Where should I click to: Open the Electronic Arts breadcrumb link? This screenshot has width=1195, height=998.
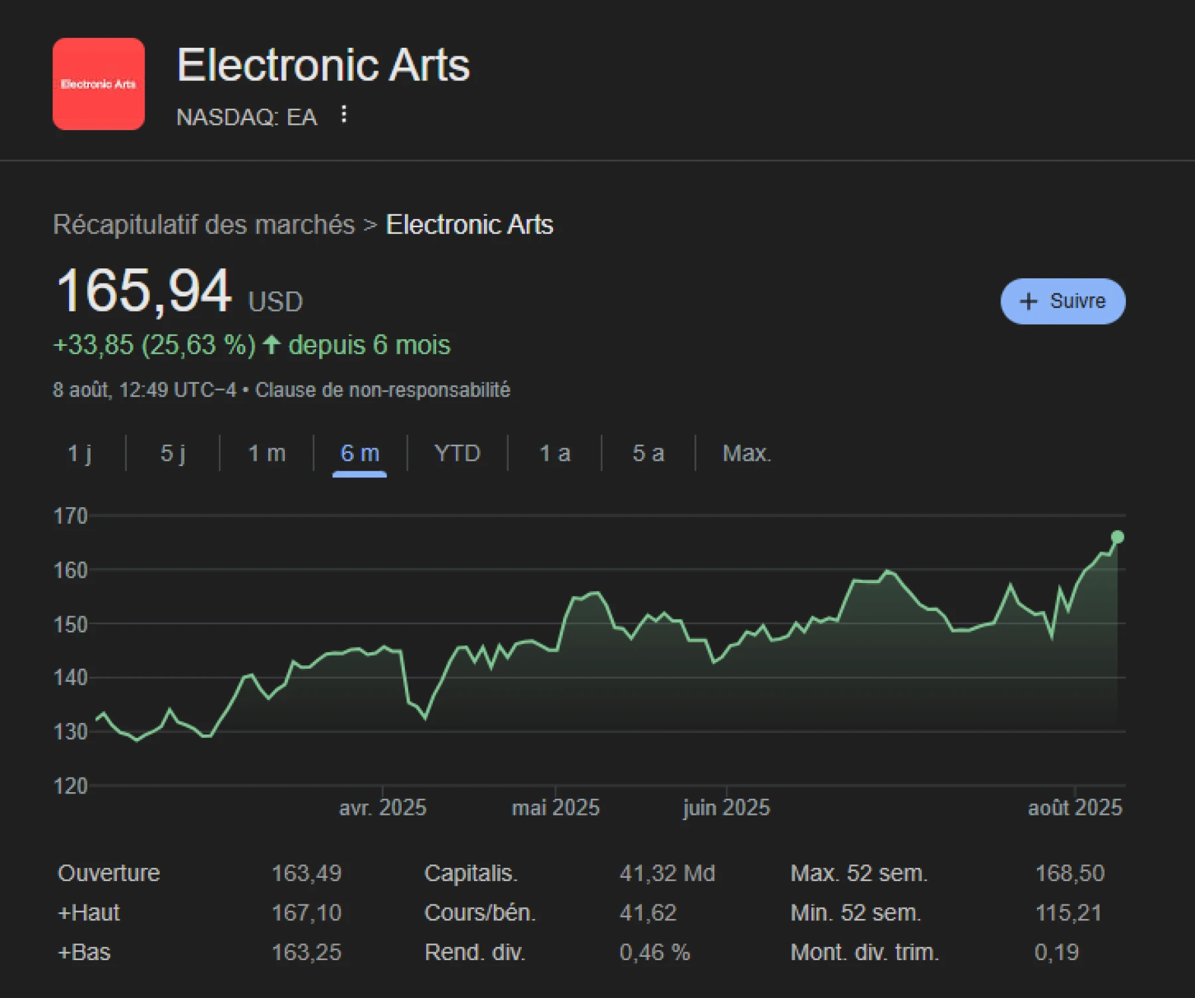pos(469,225)
